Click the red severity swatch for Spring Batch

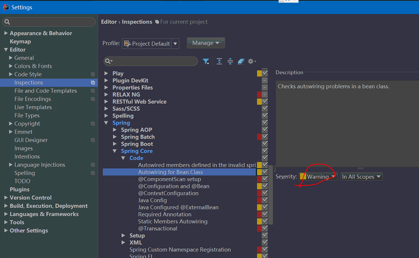tap(259, 137)
